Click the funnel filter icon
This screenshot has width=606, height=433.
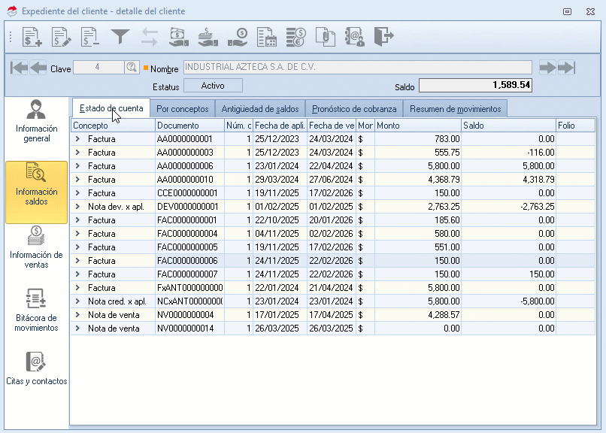[120, 36]
